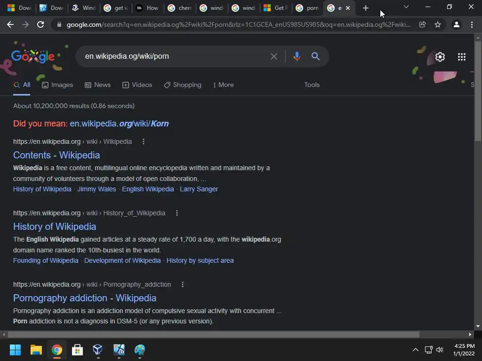The image size is (482, 361).
Task: Show hidden system tray icons
Action: (415, 350)
